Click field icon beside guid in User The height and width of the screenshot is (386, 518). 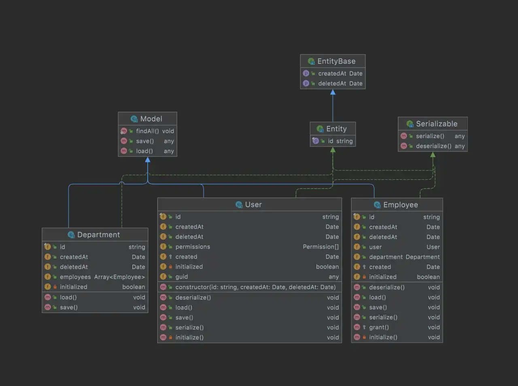click(163, 277)
